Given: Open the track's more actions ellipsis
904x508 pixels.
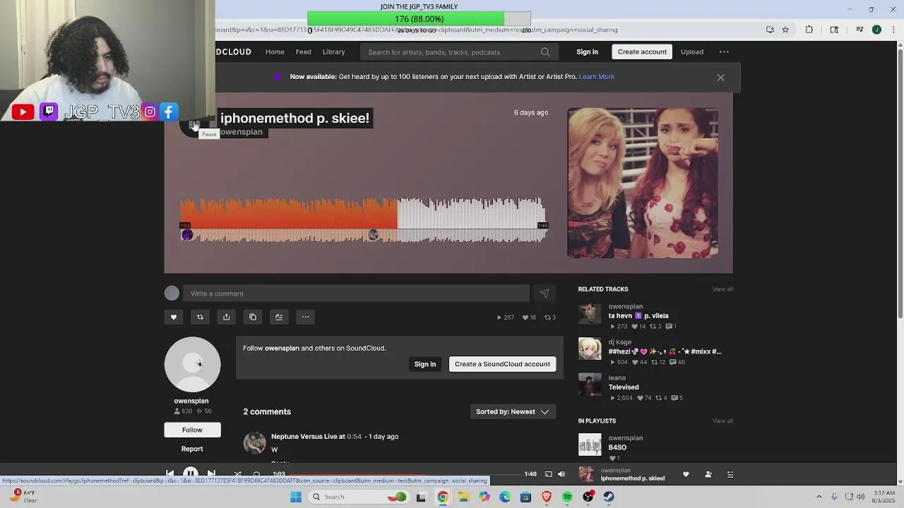Looking at the screenshot, I should tap(306, 317).
